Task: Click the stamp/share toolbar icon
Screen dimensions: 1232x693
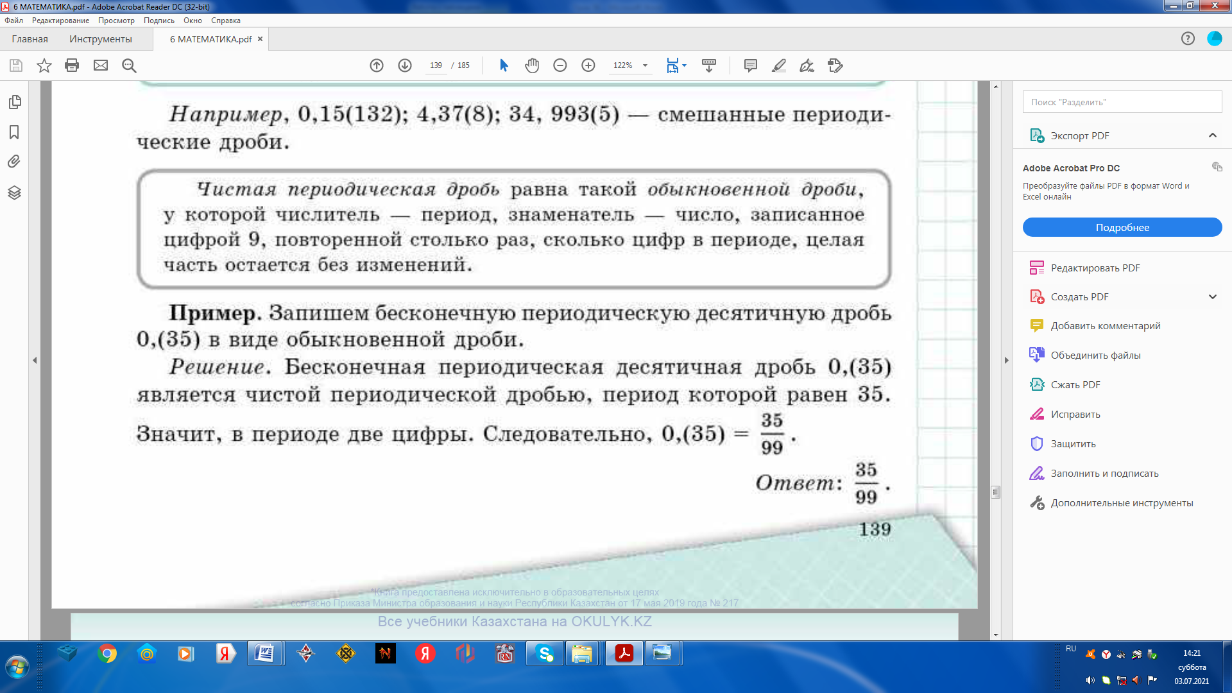Action: pos(835,65)
